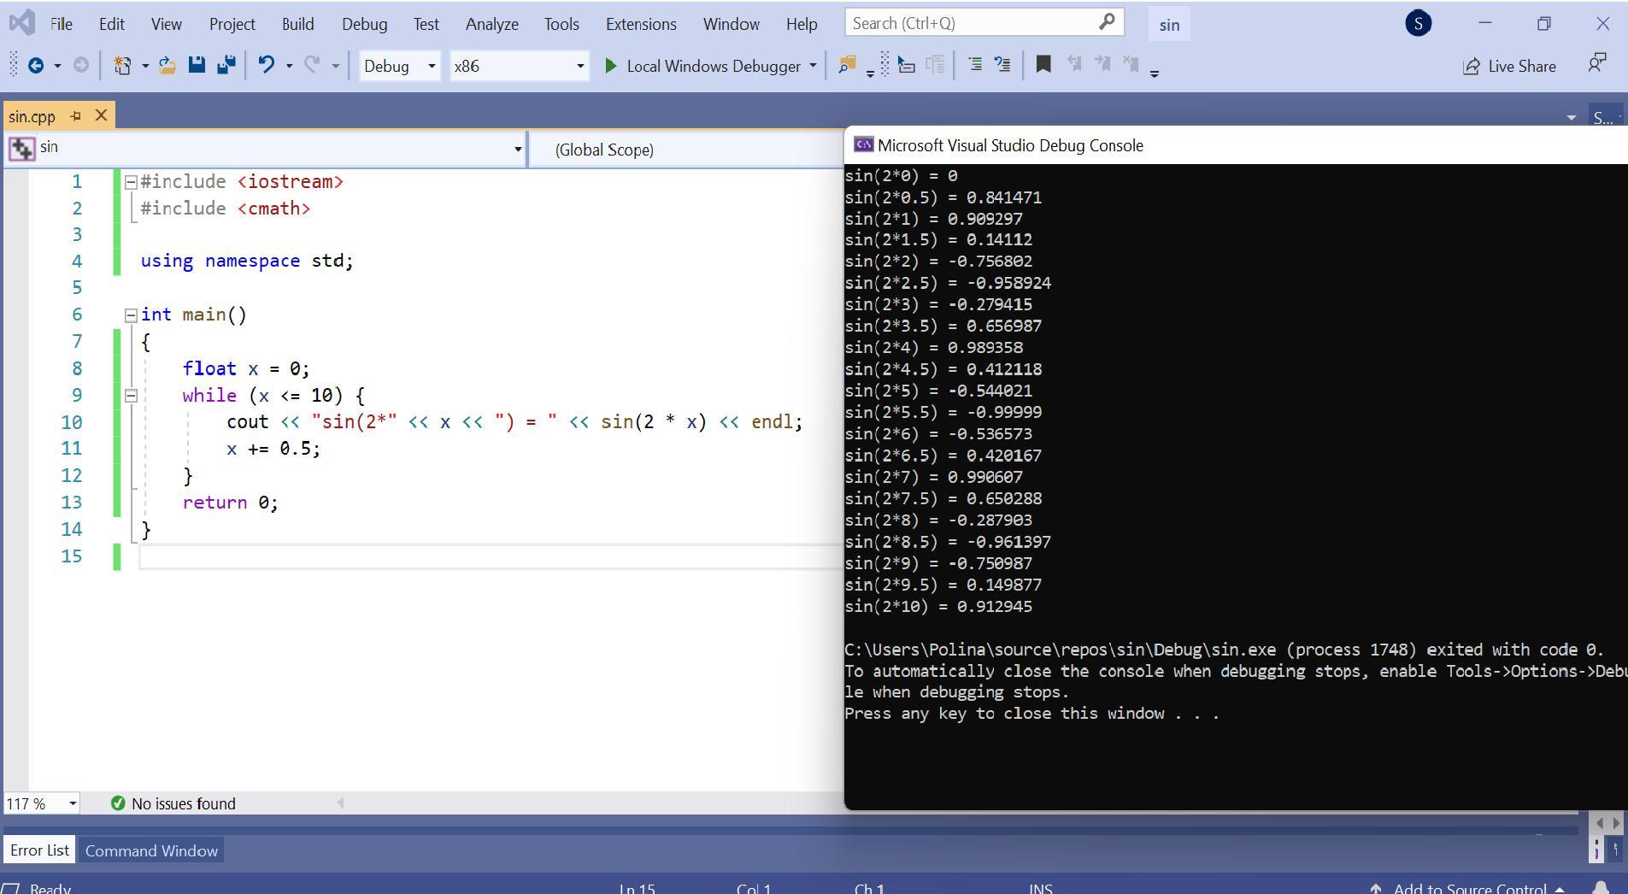The image size is (1628, 894).
Task: Click the Open File folder icon
Action: point(168,66)
